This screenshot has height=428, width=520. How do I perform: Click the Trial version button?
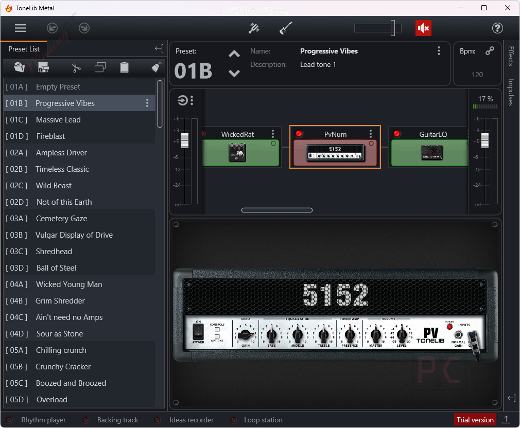(x=475, y=420)
